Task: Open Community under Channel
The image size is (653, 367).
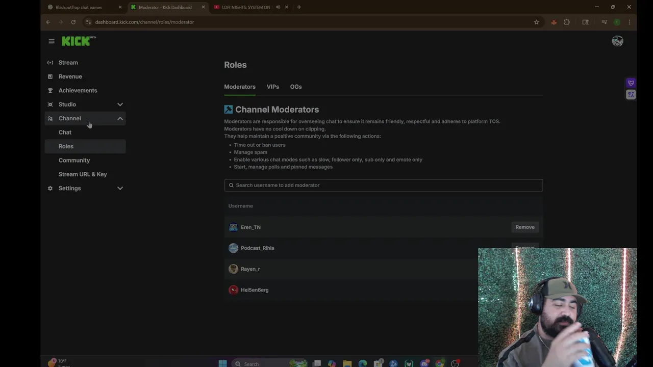Action: (74, 160)
